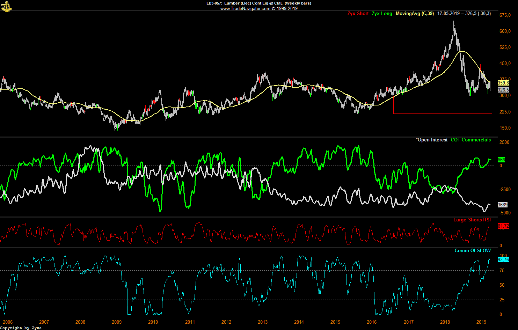Open the www.TradeNavigator.com link
This screenshot has height=330, width=518.
pos(245,8)
